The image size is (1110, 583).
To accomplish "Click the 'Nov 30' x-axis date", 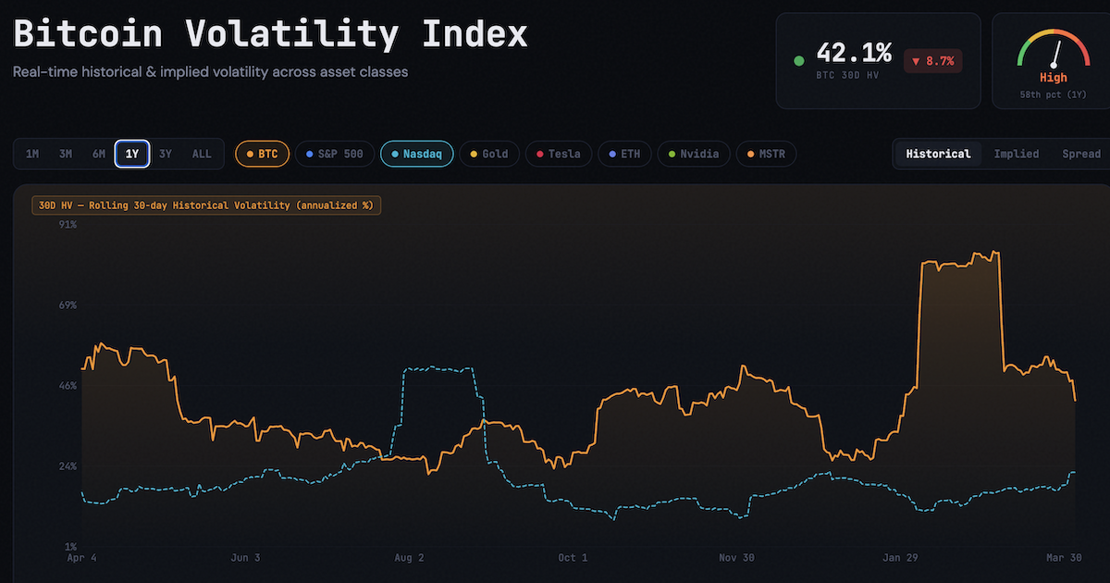I will click(x=736, y=558).
